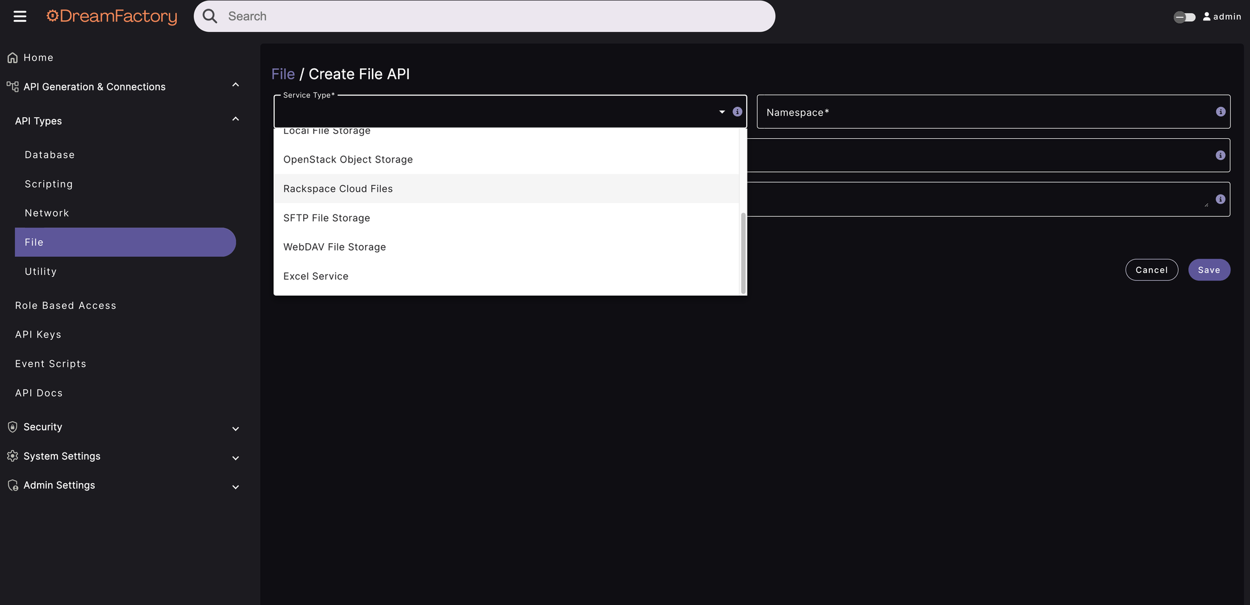Click the dropdown list scrollbar
The height and width of the screenshot is (605, 1250).
tap(743, 252)
